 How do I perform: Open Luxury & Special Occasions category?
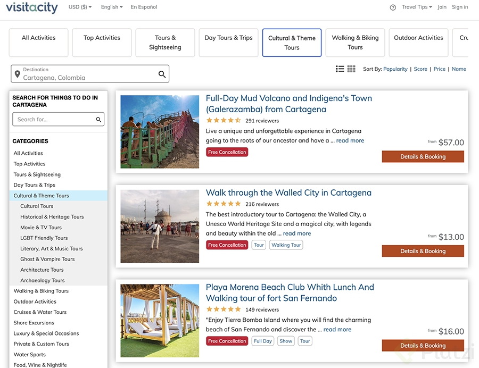(x=46, y=333)
